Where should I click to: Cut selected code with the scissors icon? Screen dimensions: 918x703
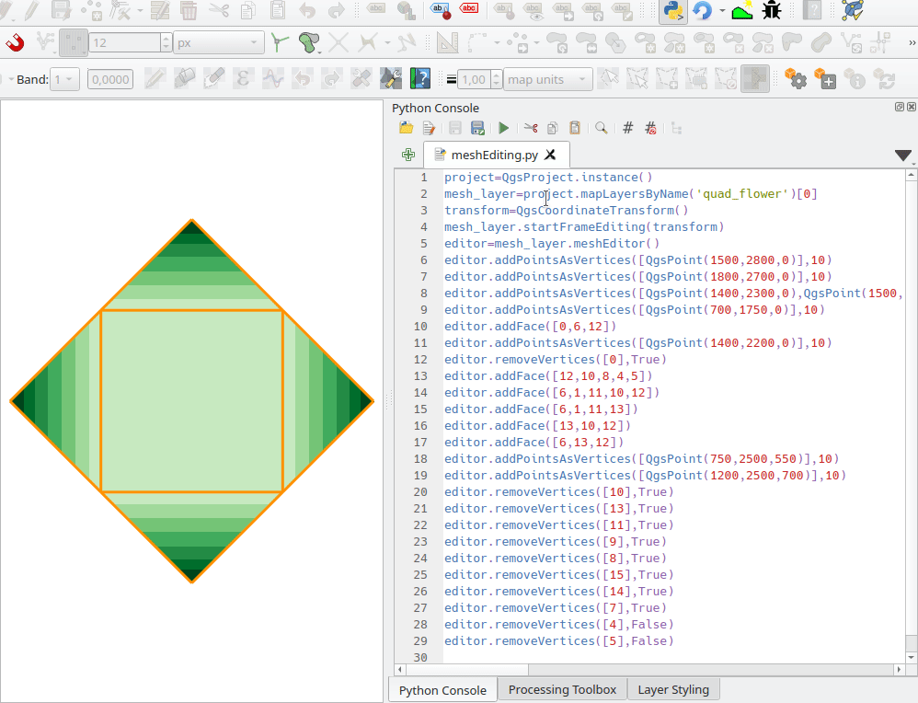click(531, 129)
